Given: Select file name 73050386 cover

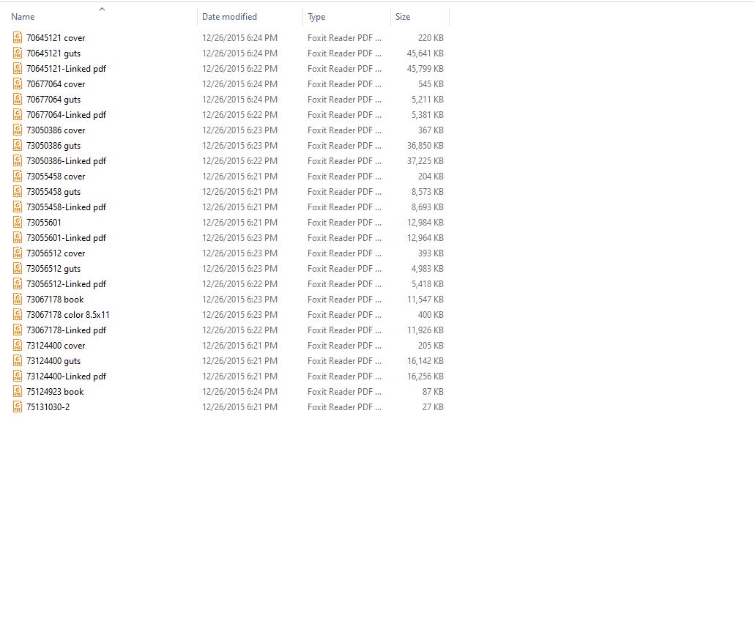Looking at the screenshot, I should coord(56,130).
